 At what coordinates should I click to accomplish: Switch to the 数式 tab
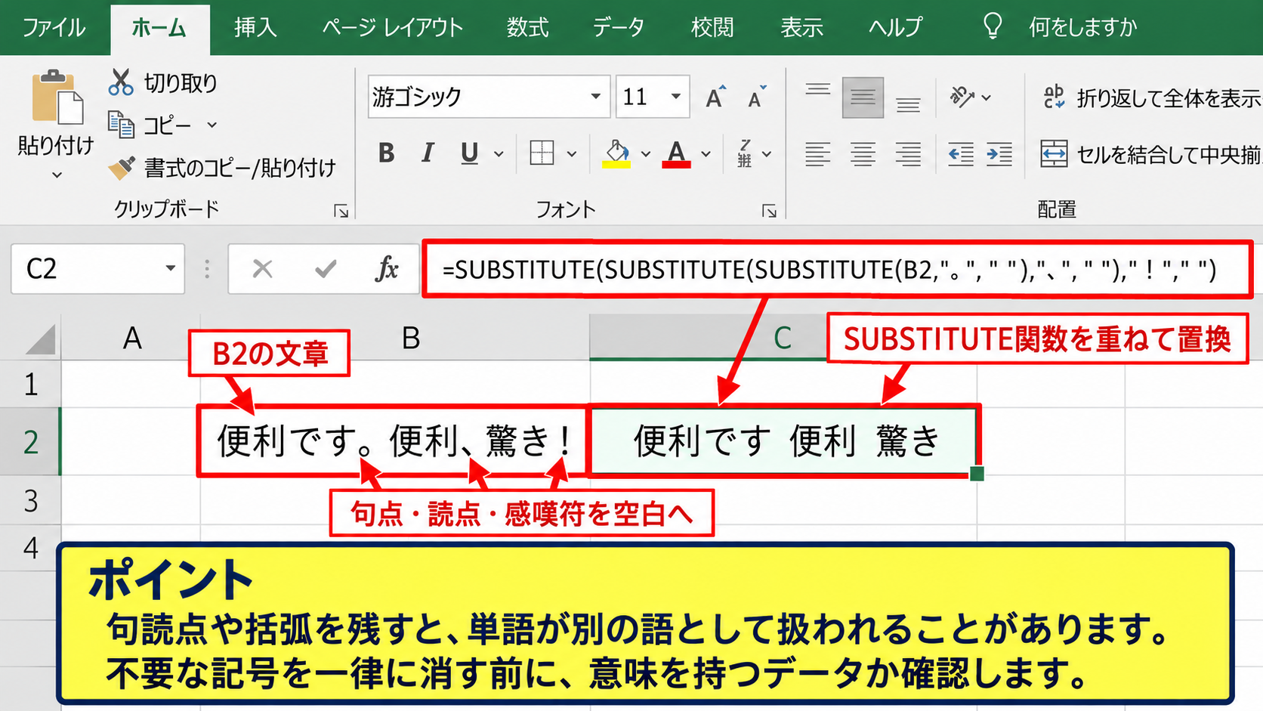click(527, 28)
